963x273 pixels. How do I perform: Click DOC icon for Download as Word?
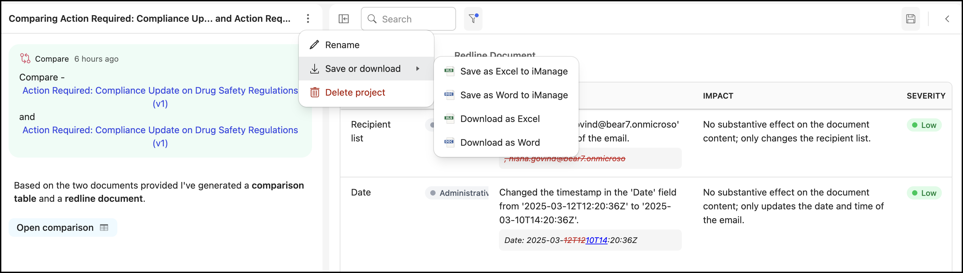[449, 142]
